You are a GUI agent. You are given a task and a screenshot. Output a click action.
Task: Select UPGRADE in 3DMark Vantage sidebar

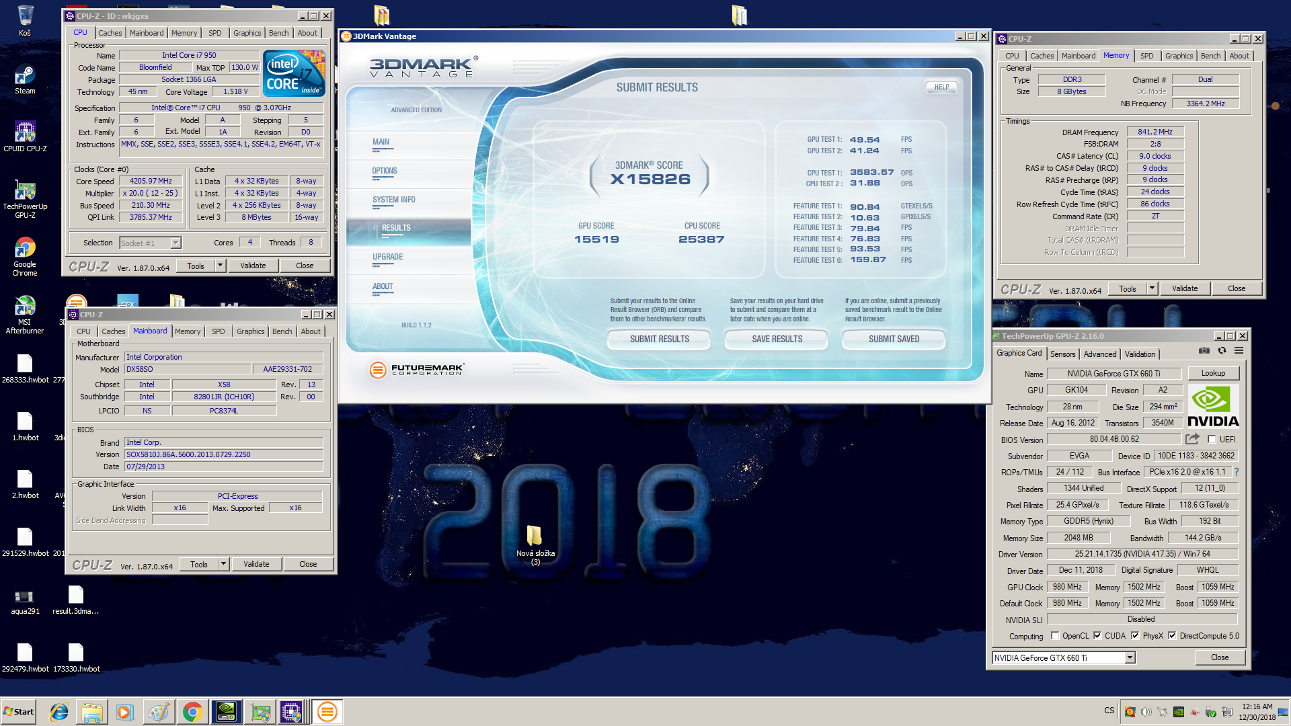tap(387, 257)
